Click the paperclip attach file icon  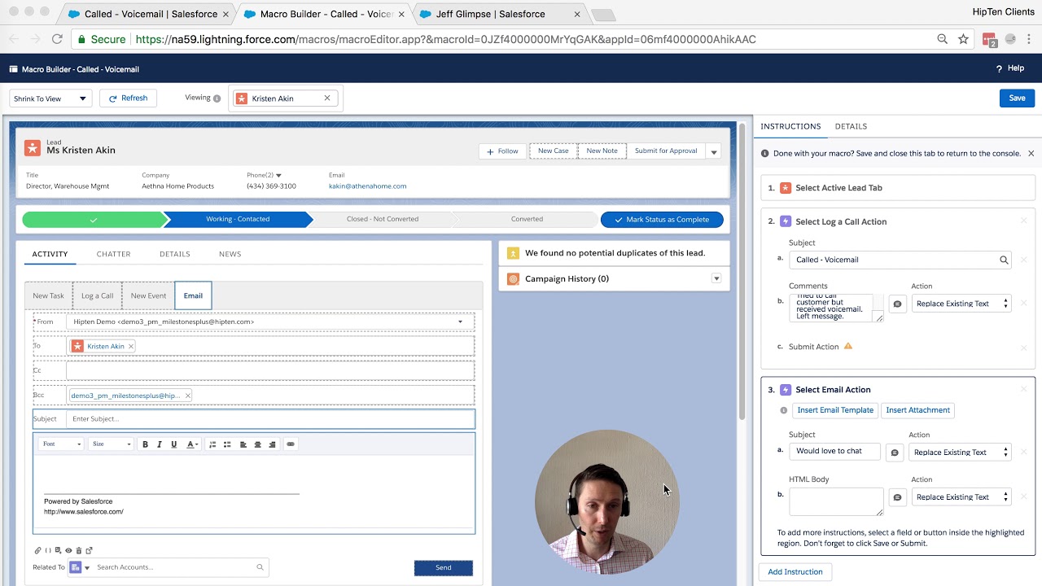click(37, 551)
